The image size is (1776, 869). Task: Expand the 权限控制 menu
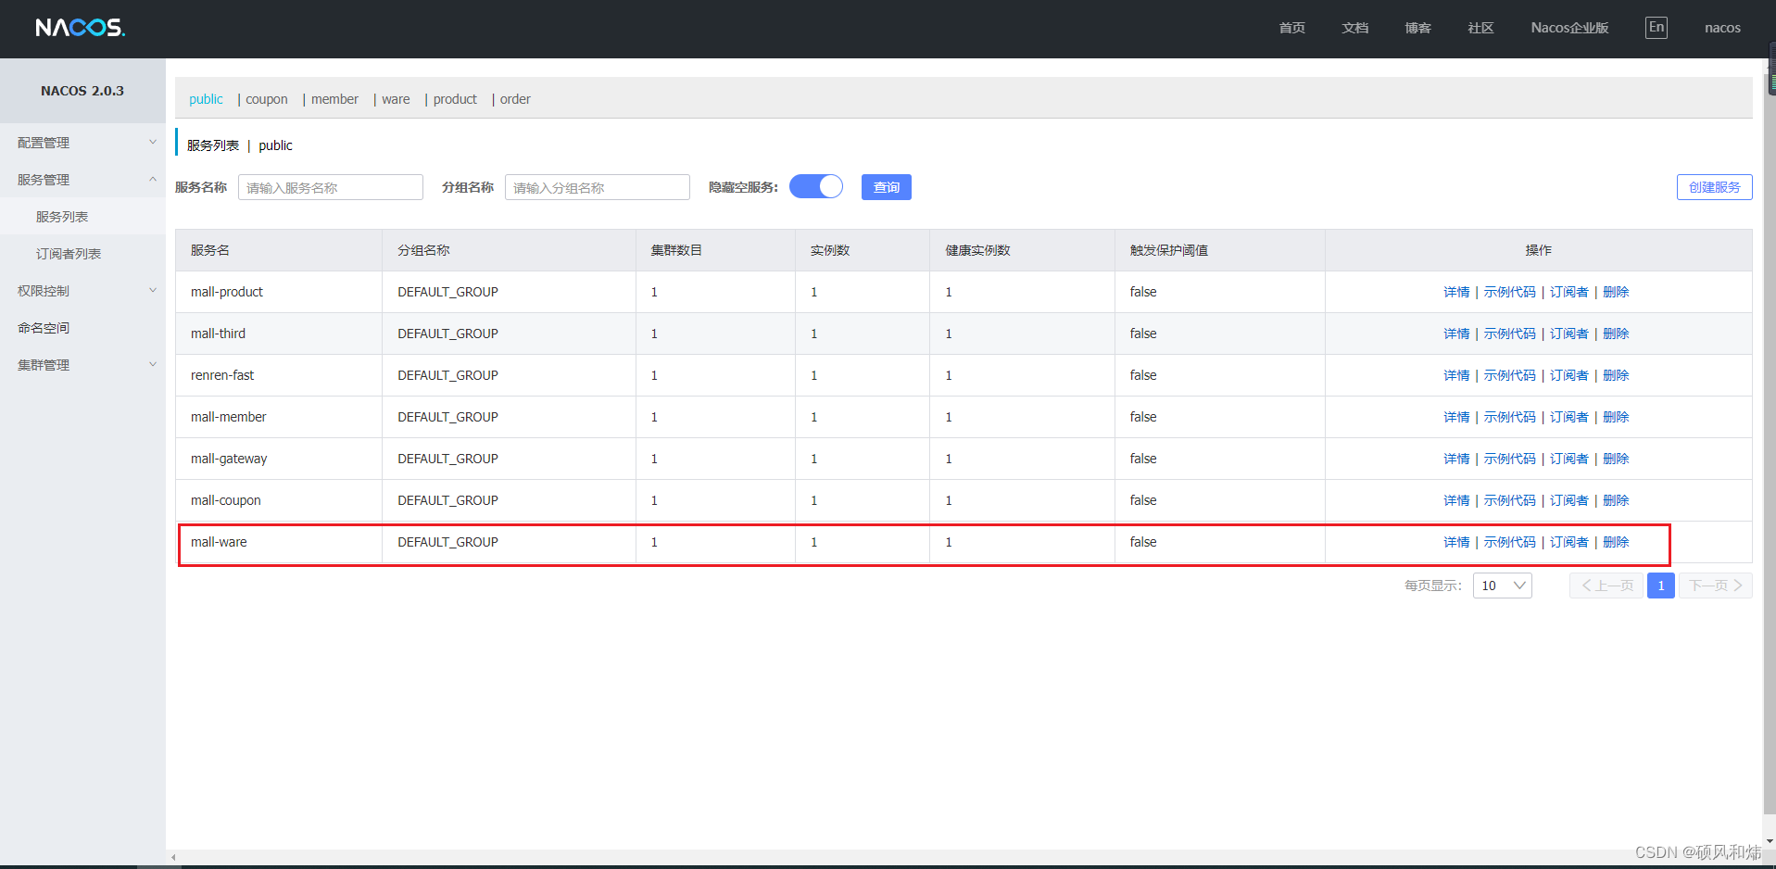click(x=82, y=291)
